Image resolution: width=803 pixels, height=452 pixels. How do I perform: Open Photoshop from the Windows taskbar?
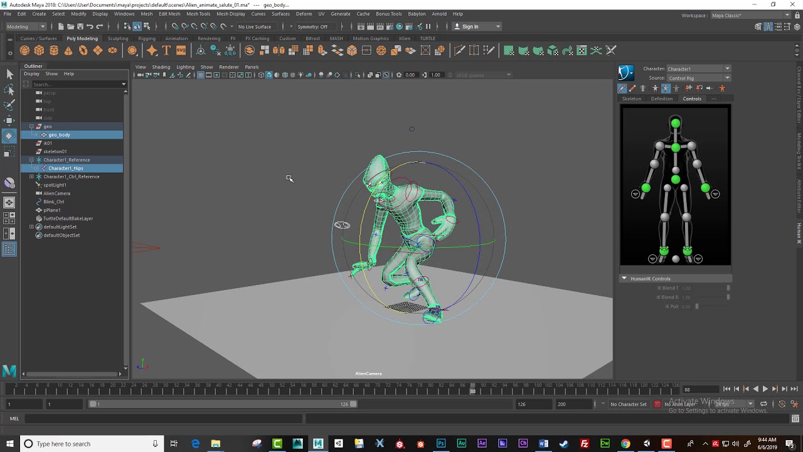(441, 444)
